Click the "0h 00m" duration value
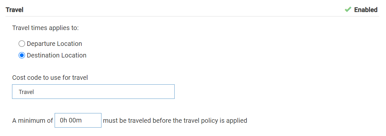The image size is (386, 136). [71, 120]
